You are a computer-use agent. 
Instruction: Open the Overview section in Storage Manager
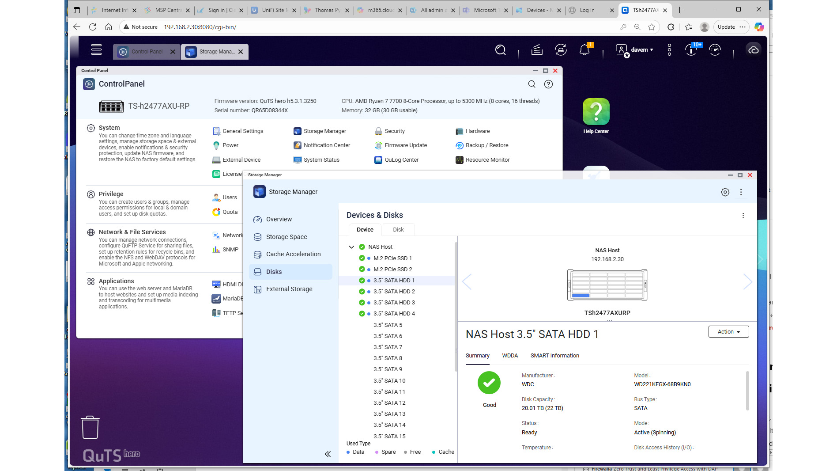(x=279, y=219)
